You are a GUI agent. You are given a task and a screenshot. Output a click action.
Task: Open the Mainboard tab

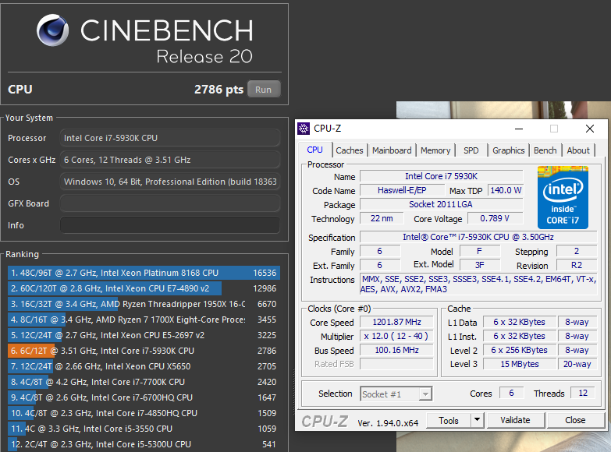point(392,150)
